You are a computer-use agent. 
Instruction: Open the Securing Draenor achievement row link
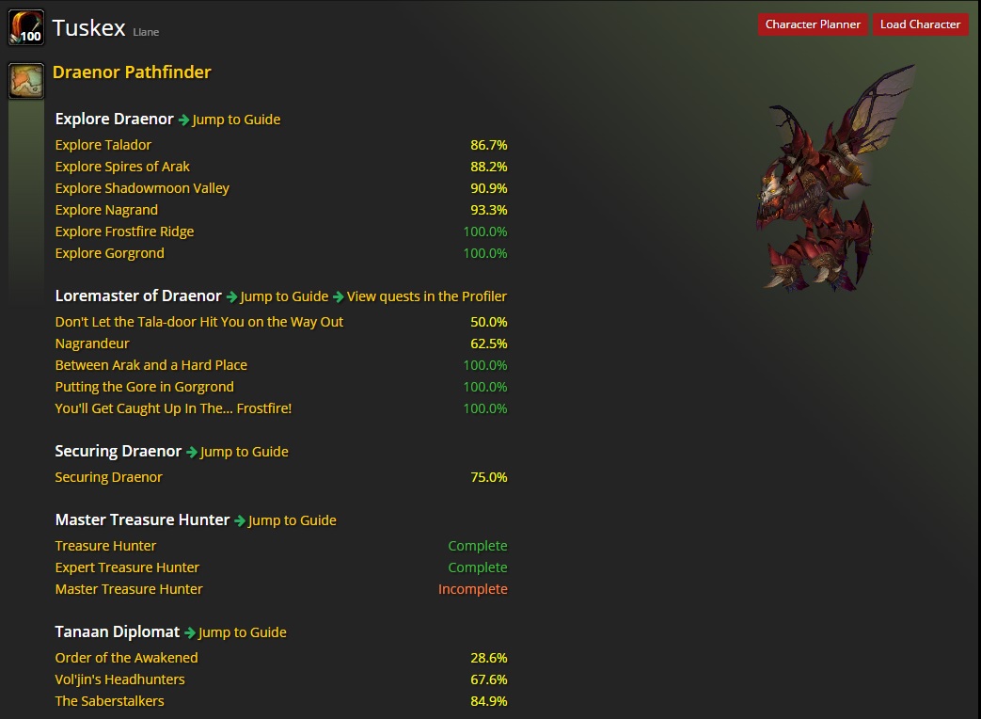[108, 477]
